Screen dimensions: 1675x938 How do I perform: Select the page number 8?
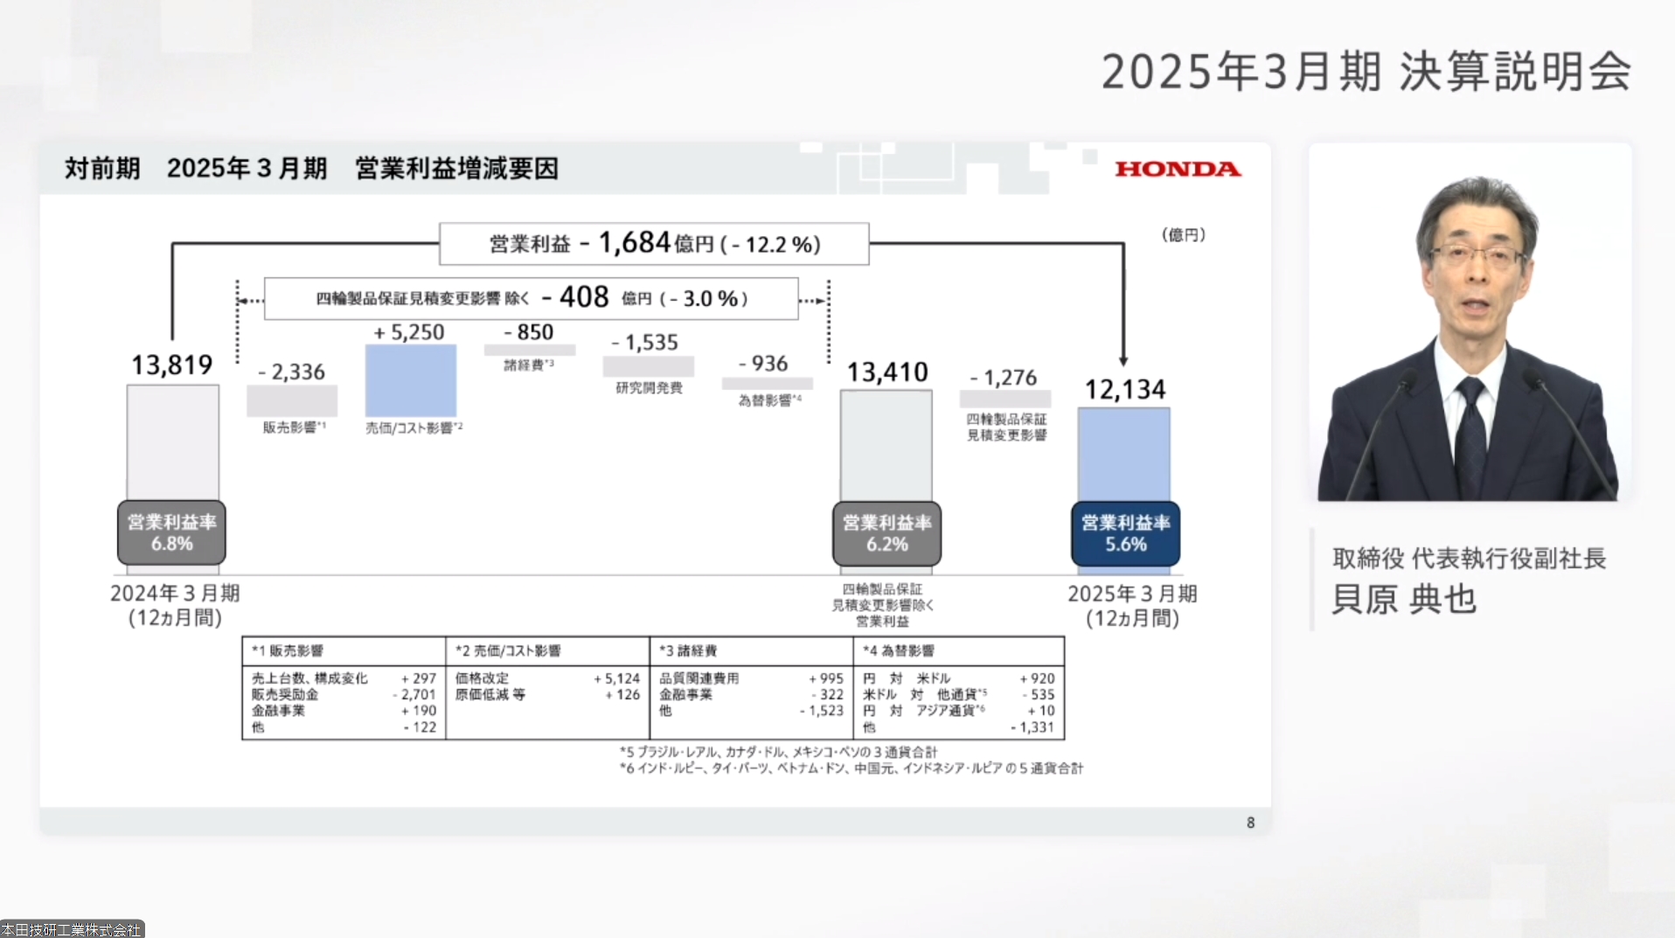1250,823
